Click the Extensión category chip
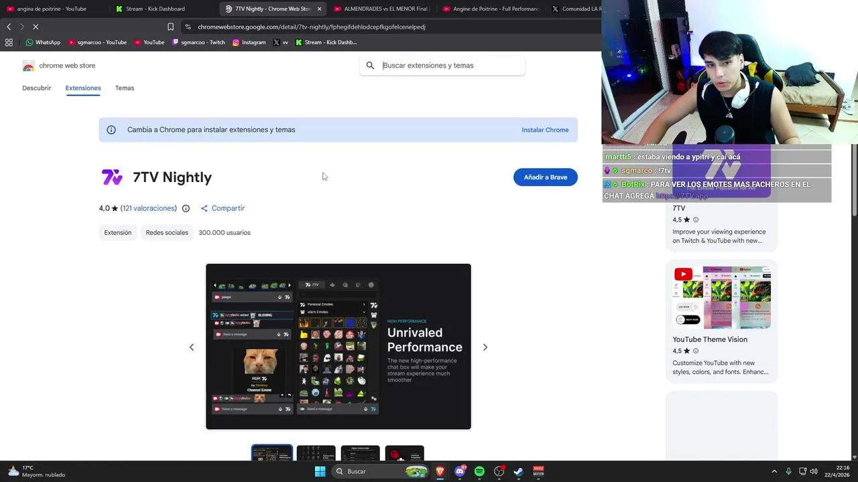This screenshot has width=858, height=482. pos(117,232)
